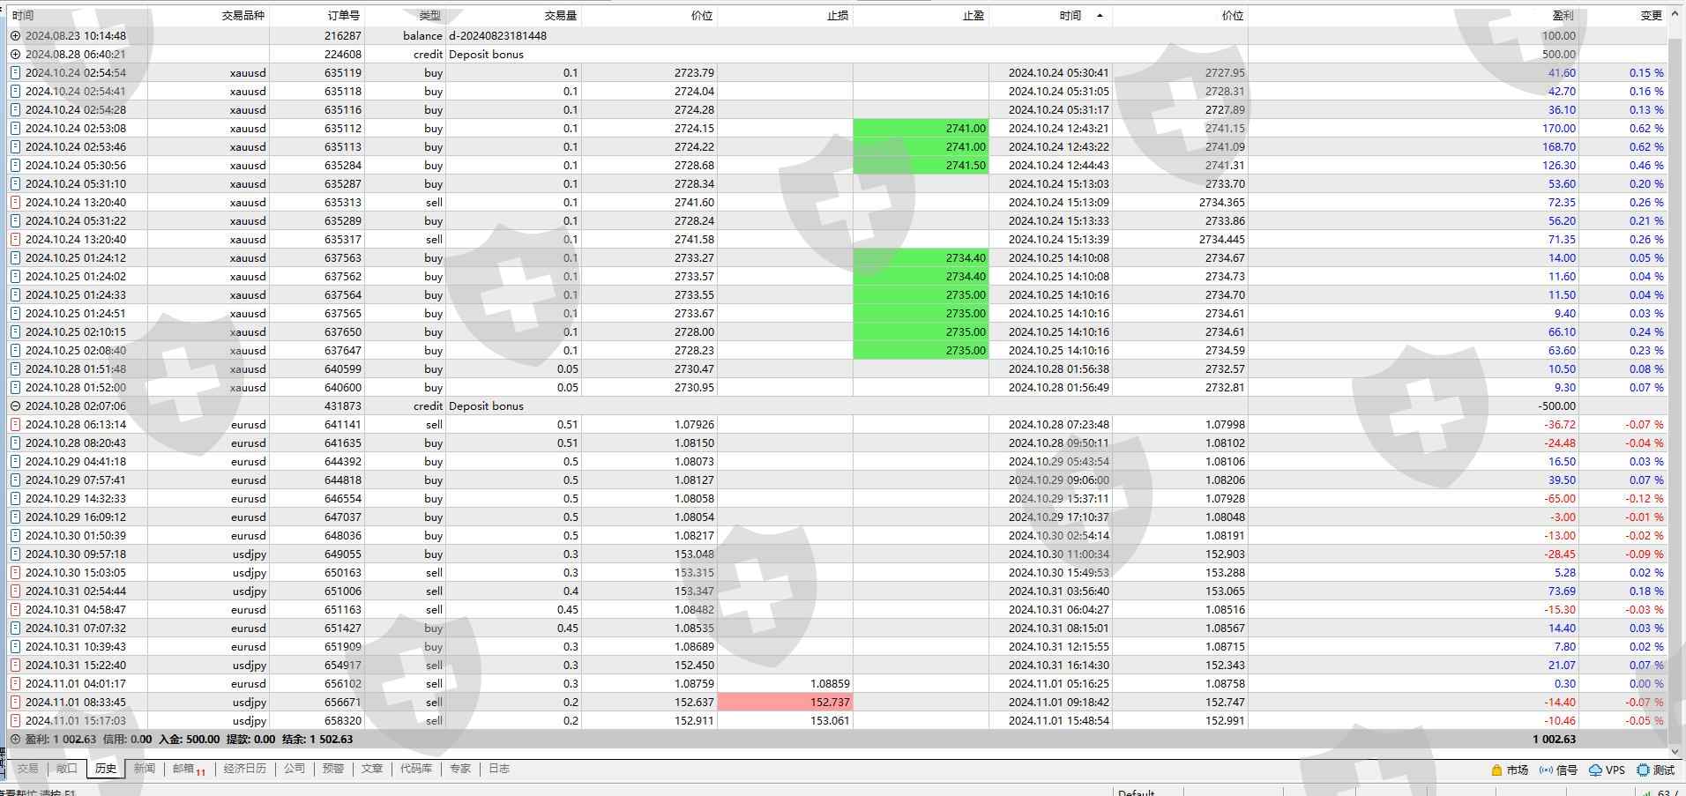Open the 文章 tab
This screenshot has height=796, width=1686.
pyautogui.click(x=372, y=769)
